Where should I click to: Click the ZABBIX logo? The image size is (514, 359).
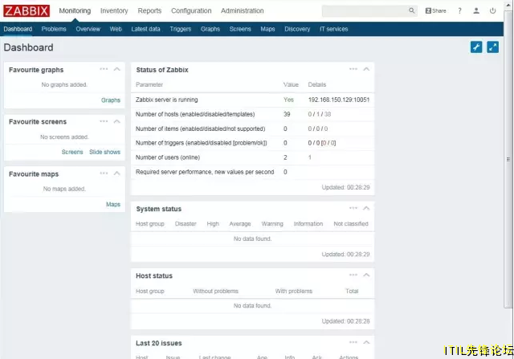pos(27,10)
